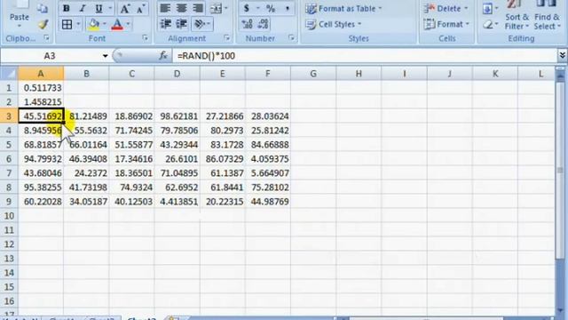
Task: Click the Fill down-arrow icon in Editing
Action: (487, 8)
